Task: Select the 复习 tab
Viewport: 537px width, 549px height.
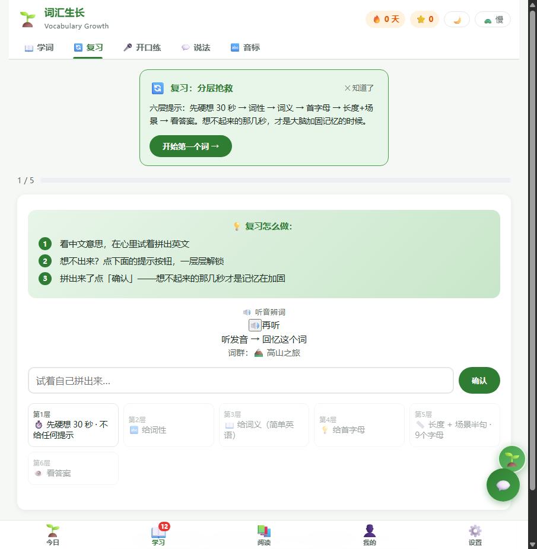Action: [x=88, y=47]
